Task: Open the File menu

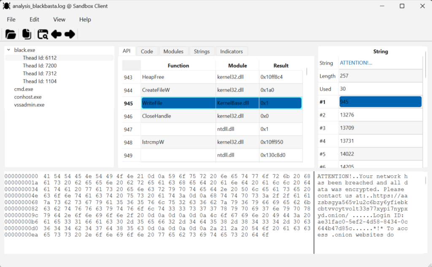Action: point(11,19)
